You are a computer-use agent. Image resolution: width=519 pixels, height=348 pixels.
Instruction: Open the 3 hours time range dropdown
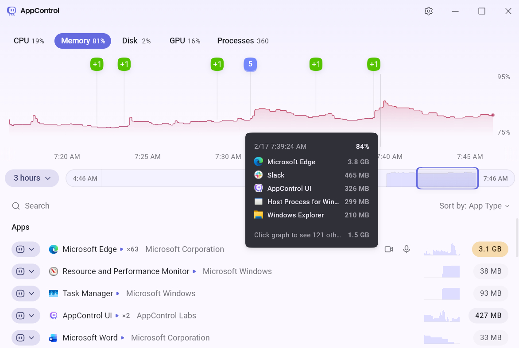tap(31, 178)
